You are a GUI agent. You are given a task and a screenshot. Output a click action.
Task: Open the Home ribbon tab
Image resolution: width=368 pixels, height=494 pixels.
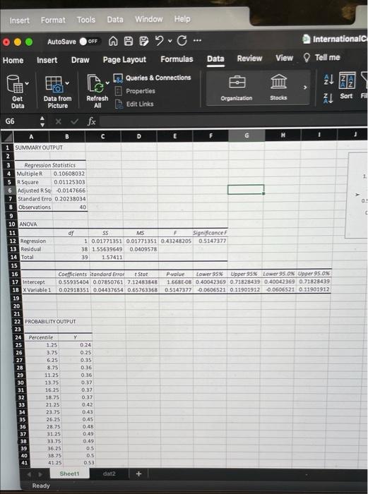click(x=13, y=60)
